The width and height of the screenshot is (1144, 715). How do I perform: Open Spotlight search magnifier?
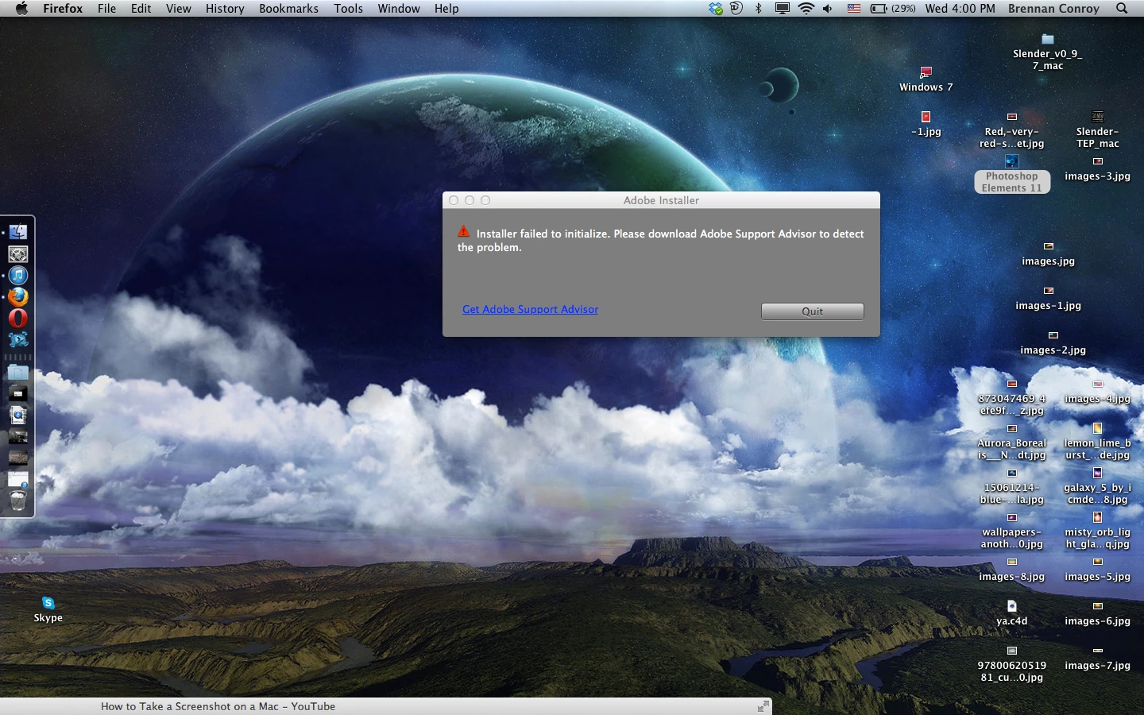coord(1122,9)
